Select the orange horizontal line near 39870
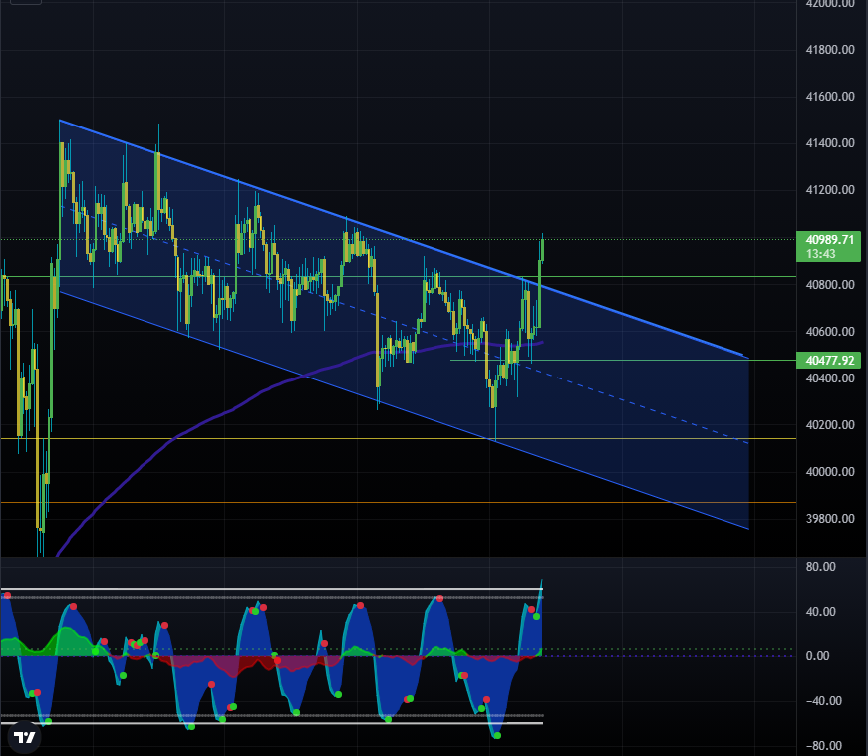The width and height of the screenshot is (868, 756). click(399, 503)
